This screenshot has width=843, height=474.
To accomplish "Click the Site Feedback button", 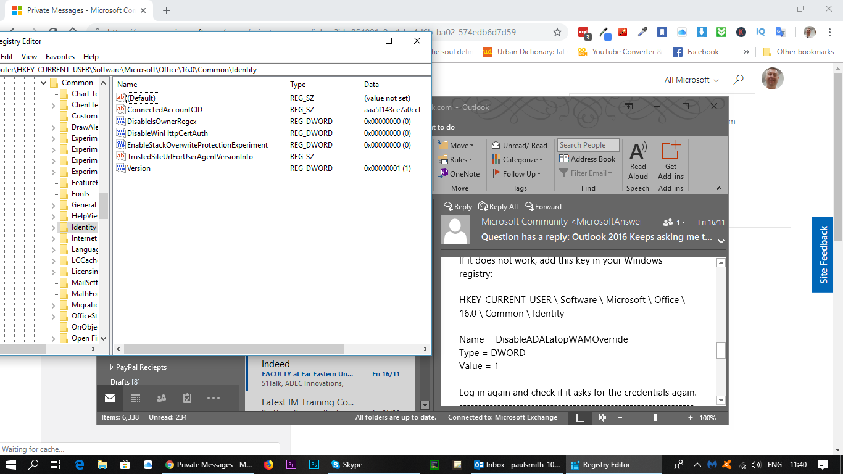I will pyautogui.click(x=823, y=255).
